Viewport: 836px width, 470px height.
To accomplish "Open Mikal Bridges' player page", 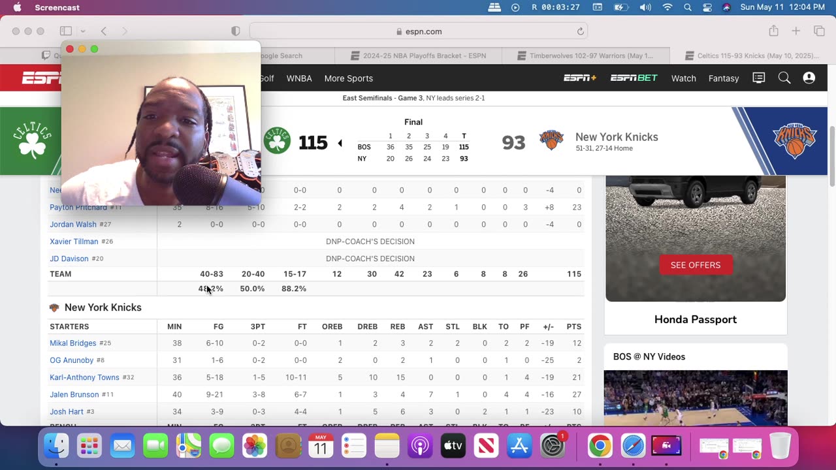I will 73,343.
